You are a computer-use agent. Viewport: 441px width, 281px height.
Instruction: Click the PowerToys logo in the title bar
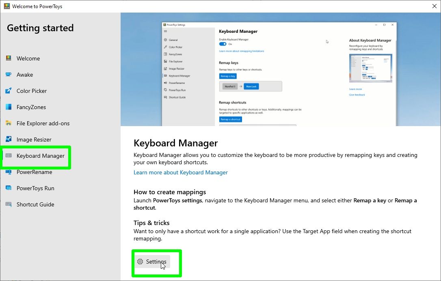coord(7,6)
